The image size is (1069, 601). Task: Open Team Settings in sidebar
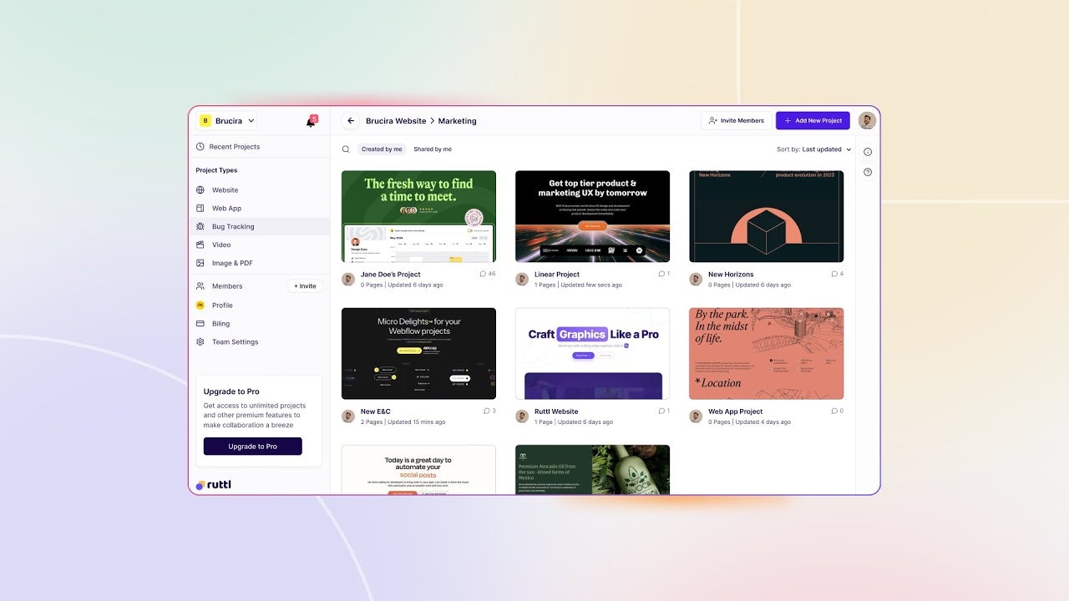(x=235, y=342)
